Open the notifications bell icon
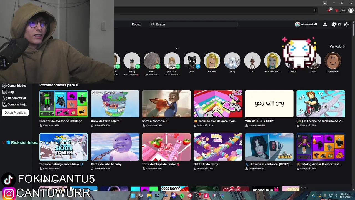Screen dimensions: 355x200 pos(325,24)
